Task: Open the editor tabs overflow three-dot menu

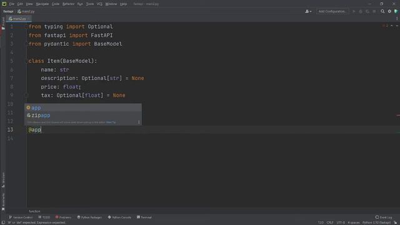Action: (397, 19)
